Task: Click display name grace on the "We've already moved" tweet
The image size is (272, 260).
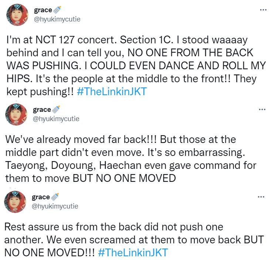Action: (42, 110)
